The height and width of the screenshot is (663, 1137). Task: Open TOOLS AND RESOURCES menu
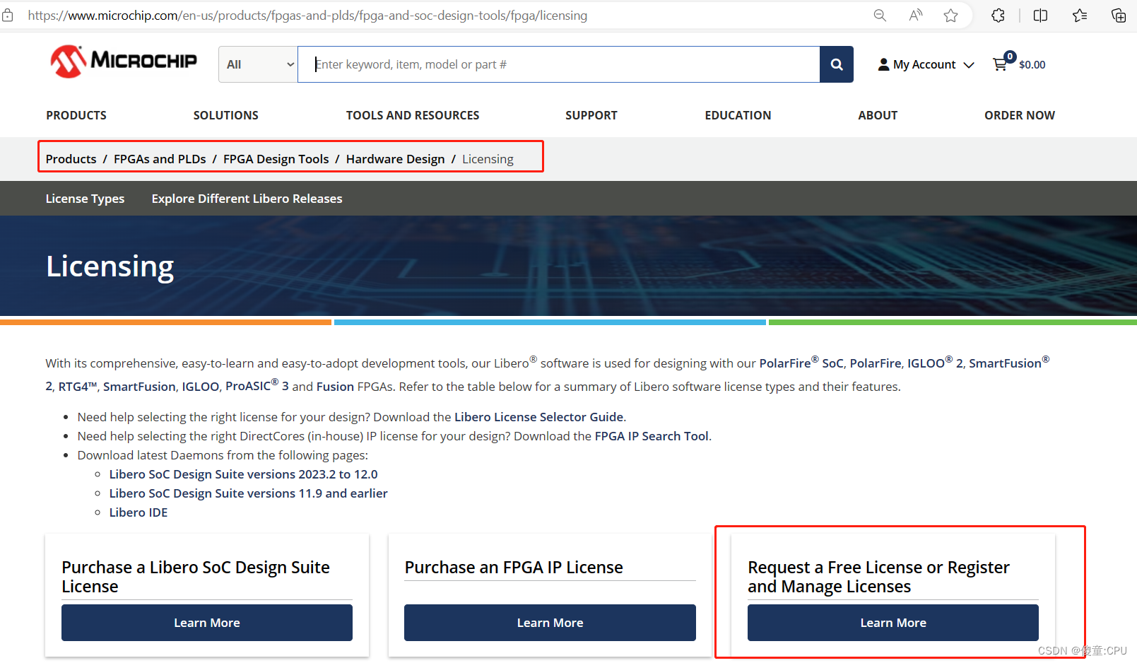[413, 115]
